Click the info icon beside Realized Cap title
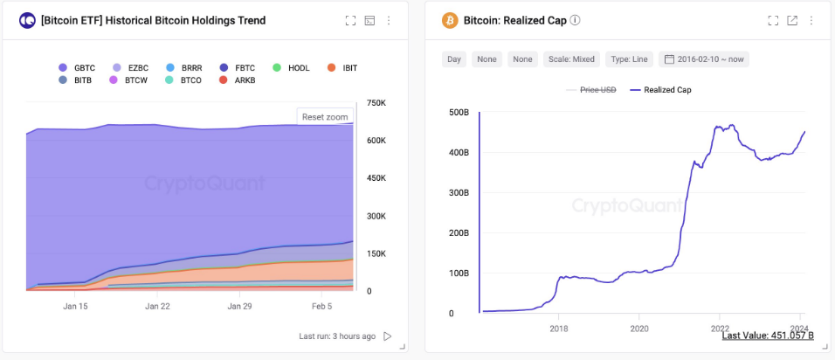This screenshot has height=360, width=835. [575, 20]
